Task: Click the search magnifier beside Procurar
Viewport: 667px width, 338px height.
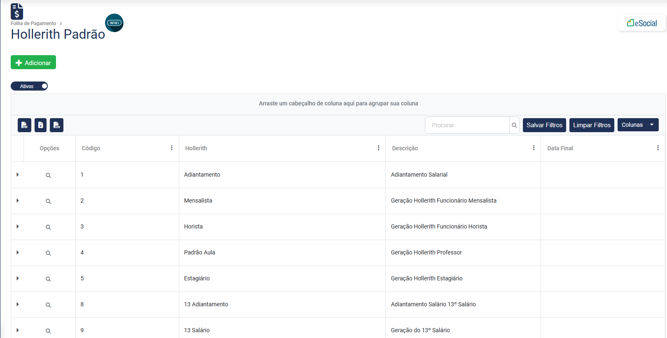Action: coord(514,125)
